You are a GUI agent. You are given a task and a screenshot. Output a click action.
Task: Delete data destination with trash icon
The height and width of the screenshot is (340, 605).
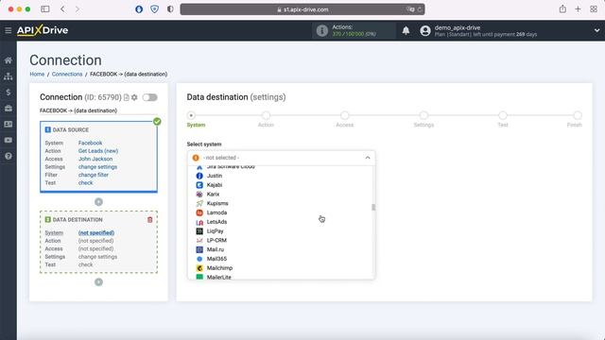click(149, 220)
